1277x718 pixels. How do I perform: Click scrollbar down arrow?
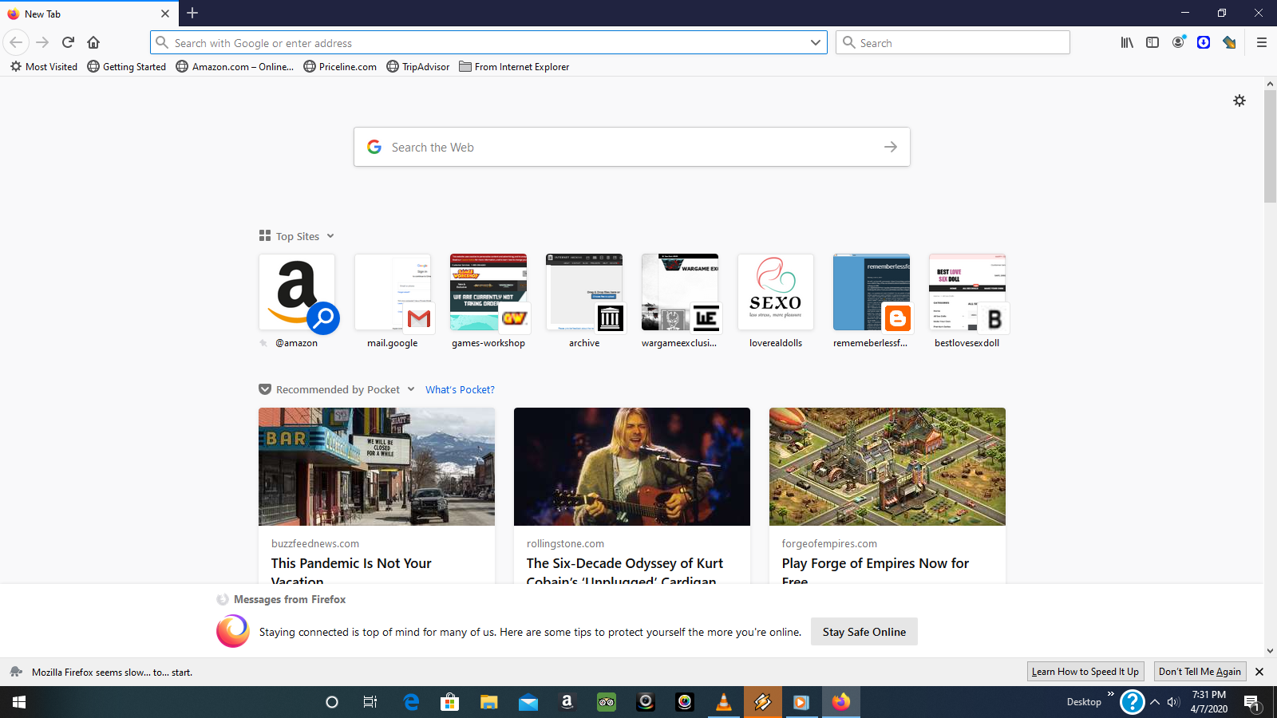tap(1270, 651)
